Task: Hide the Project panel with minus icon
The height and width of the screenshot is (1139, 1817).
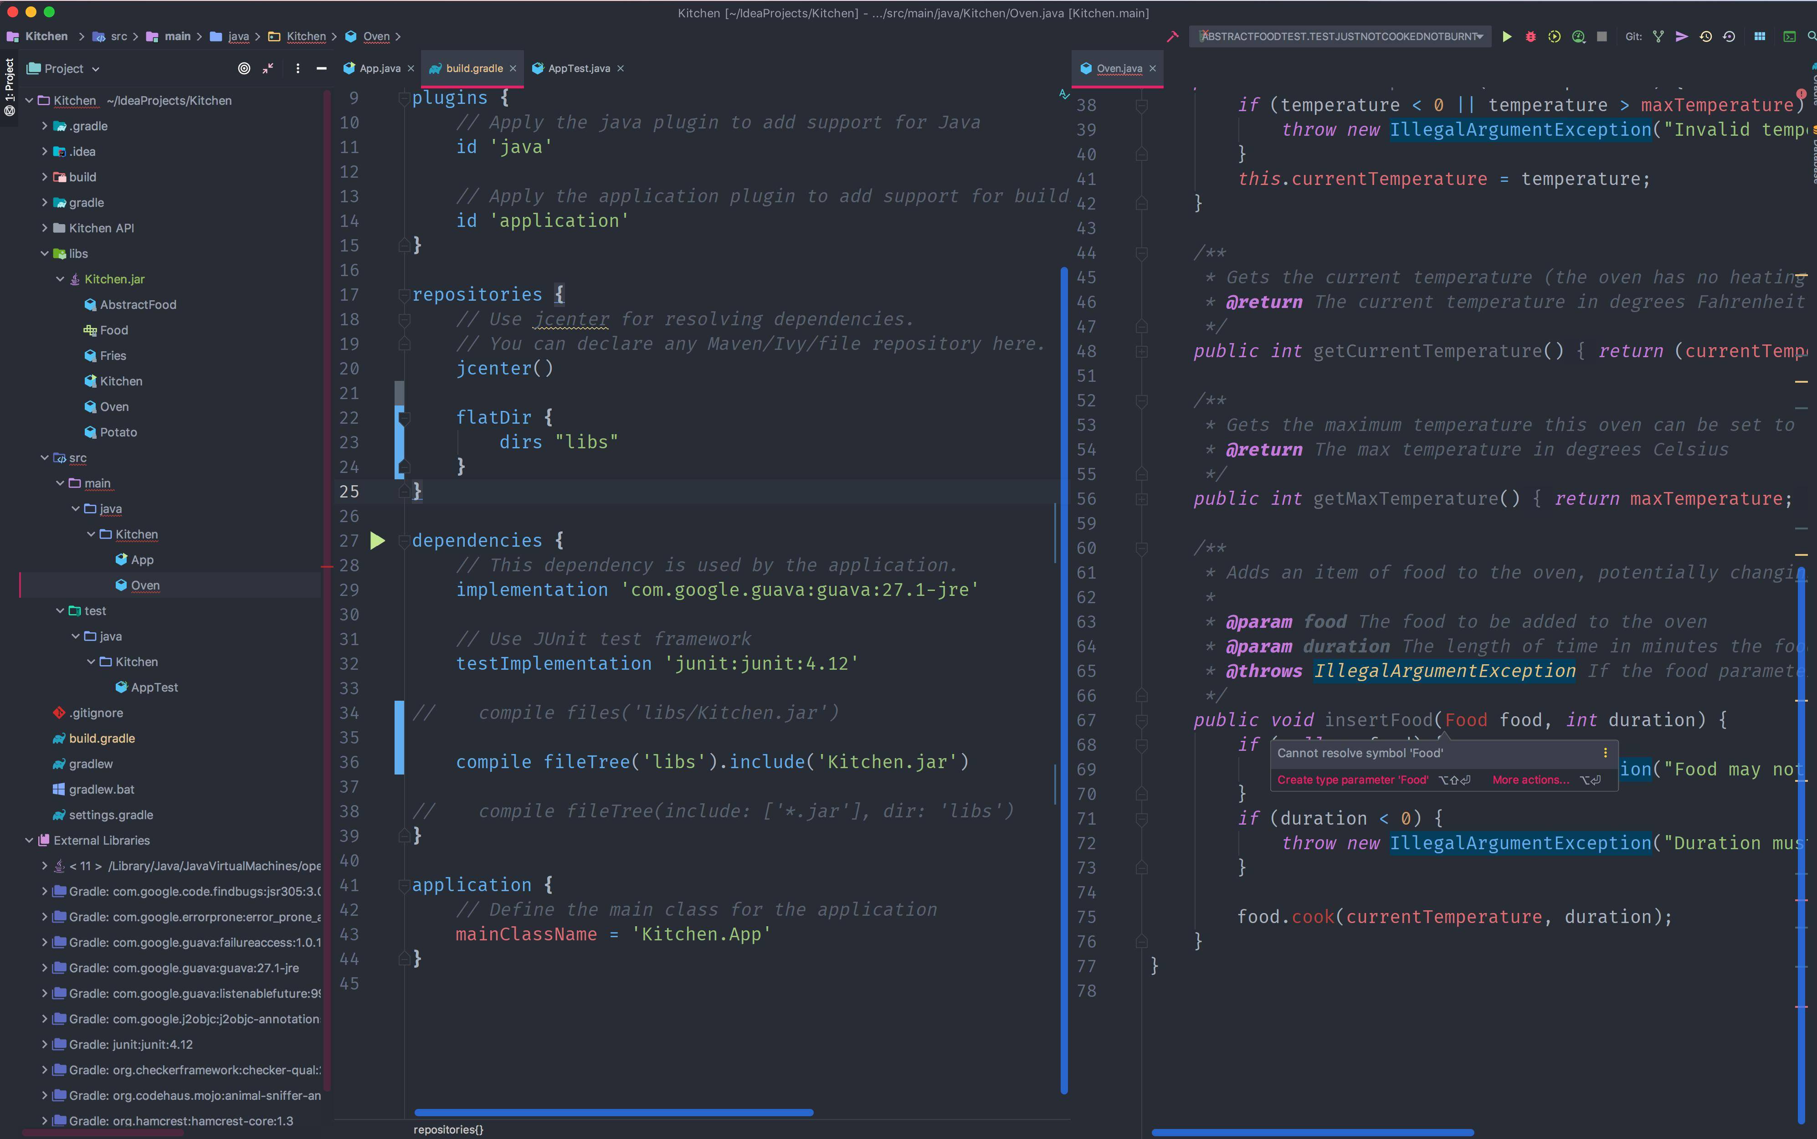Action: 322,68
